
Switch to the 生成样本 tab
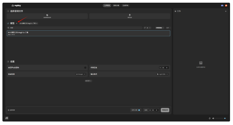pos(125,5)
